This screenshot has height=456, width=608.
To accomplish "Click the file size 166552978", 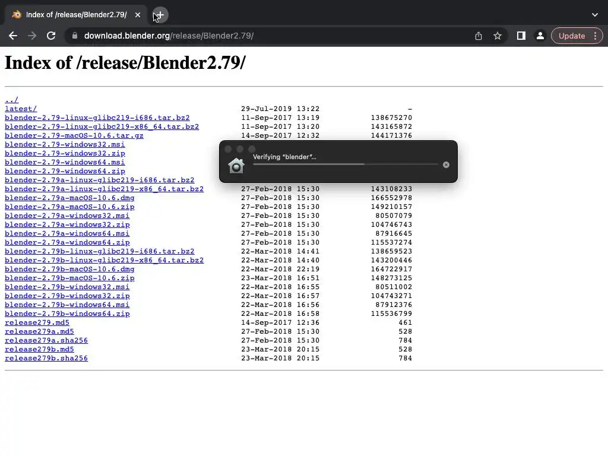I will tap(391, 198).
